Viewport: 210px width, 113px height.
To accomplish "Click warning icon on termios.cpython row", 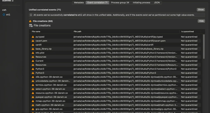I will pyautogui.click(x=33, y=85).
